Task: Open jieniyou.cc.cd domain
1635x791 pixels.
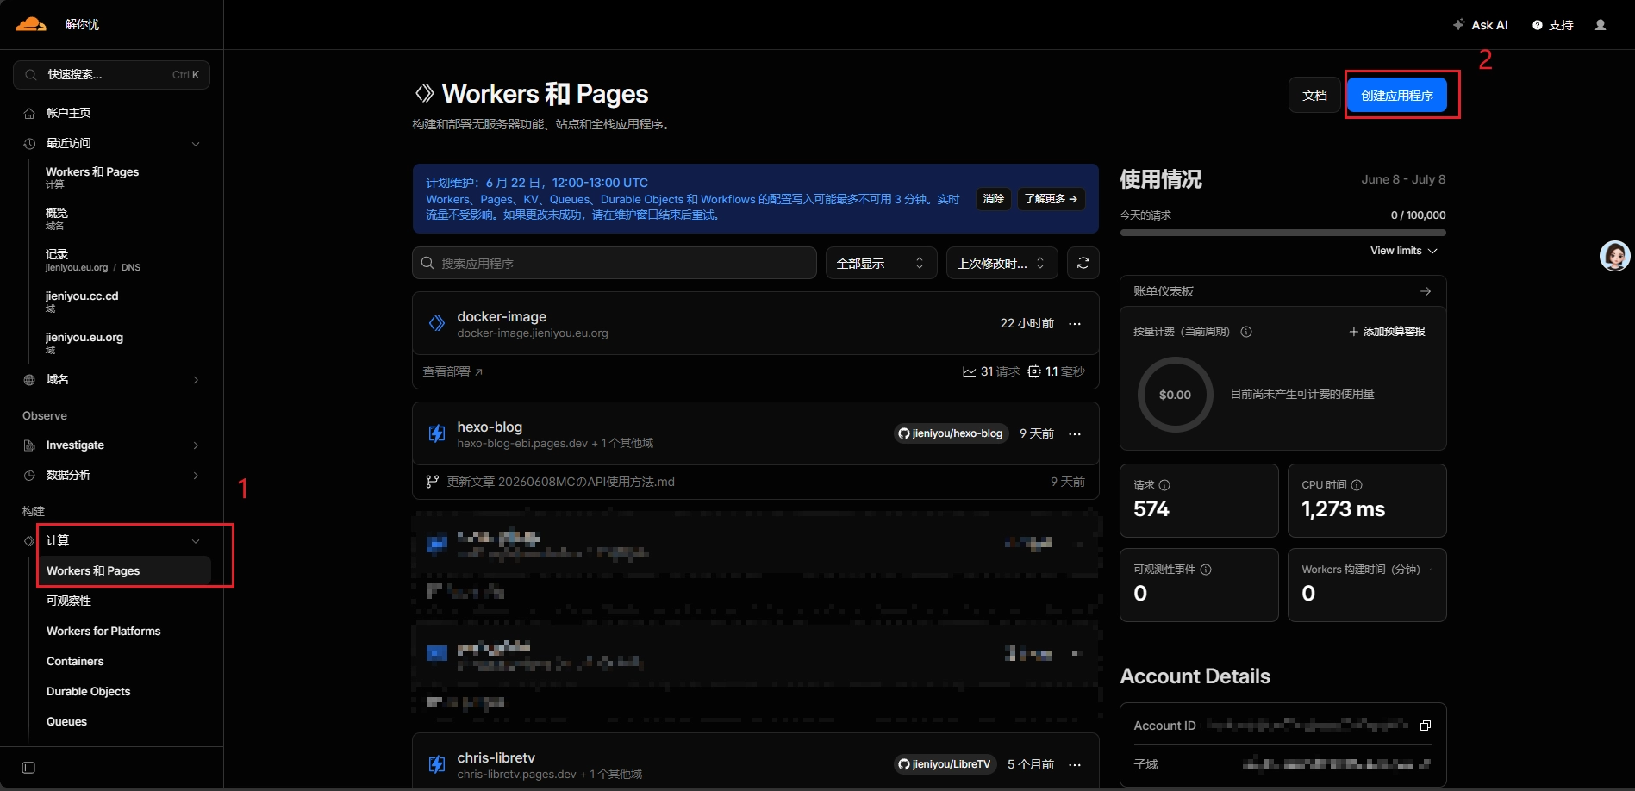Action: (82, 302)
